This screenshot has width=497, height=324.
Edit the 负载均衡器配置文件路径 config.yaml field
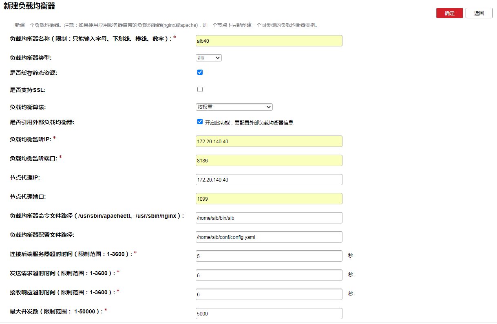[x=269, y=237]
